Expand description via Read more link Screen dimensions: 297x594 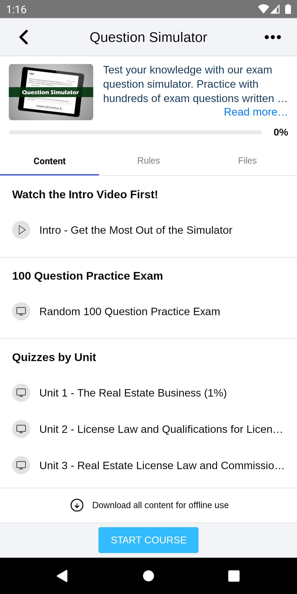[x=256, y=112]
